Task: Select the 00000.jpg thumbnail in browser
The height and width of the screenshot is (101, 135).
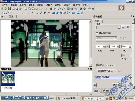Action: click(x=8, y=80)
